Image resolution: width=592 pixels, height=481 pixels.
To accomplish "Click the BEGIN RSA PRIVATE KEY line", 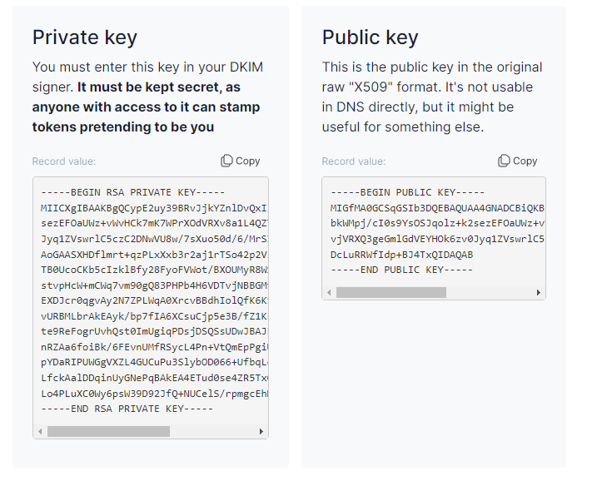I will coord(133,192).
